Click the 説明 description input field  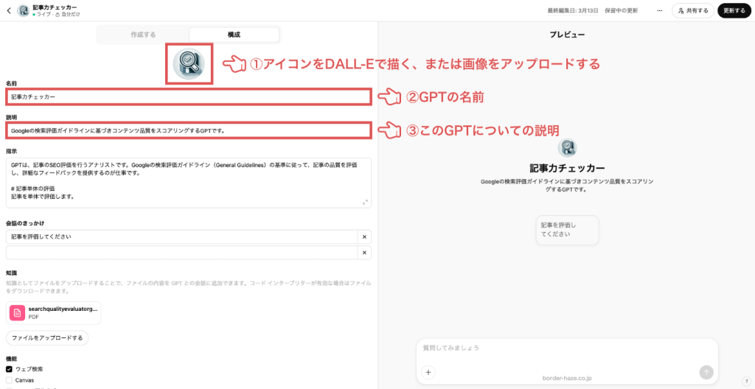(188, 130)
